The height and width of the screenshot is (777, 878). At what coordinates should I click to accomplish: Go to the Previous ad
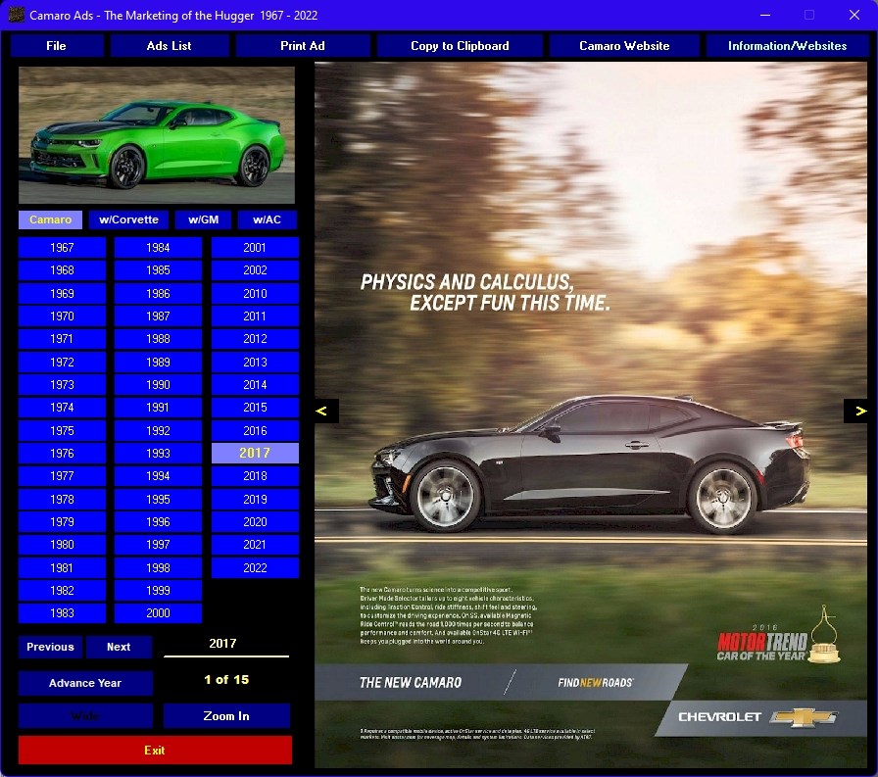click(x=50, y=647)
